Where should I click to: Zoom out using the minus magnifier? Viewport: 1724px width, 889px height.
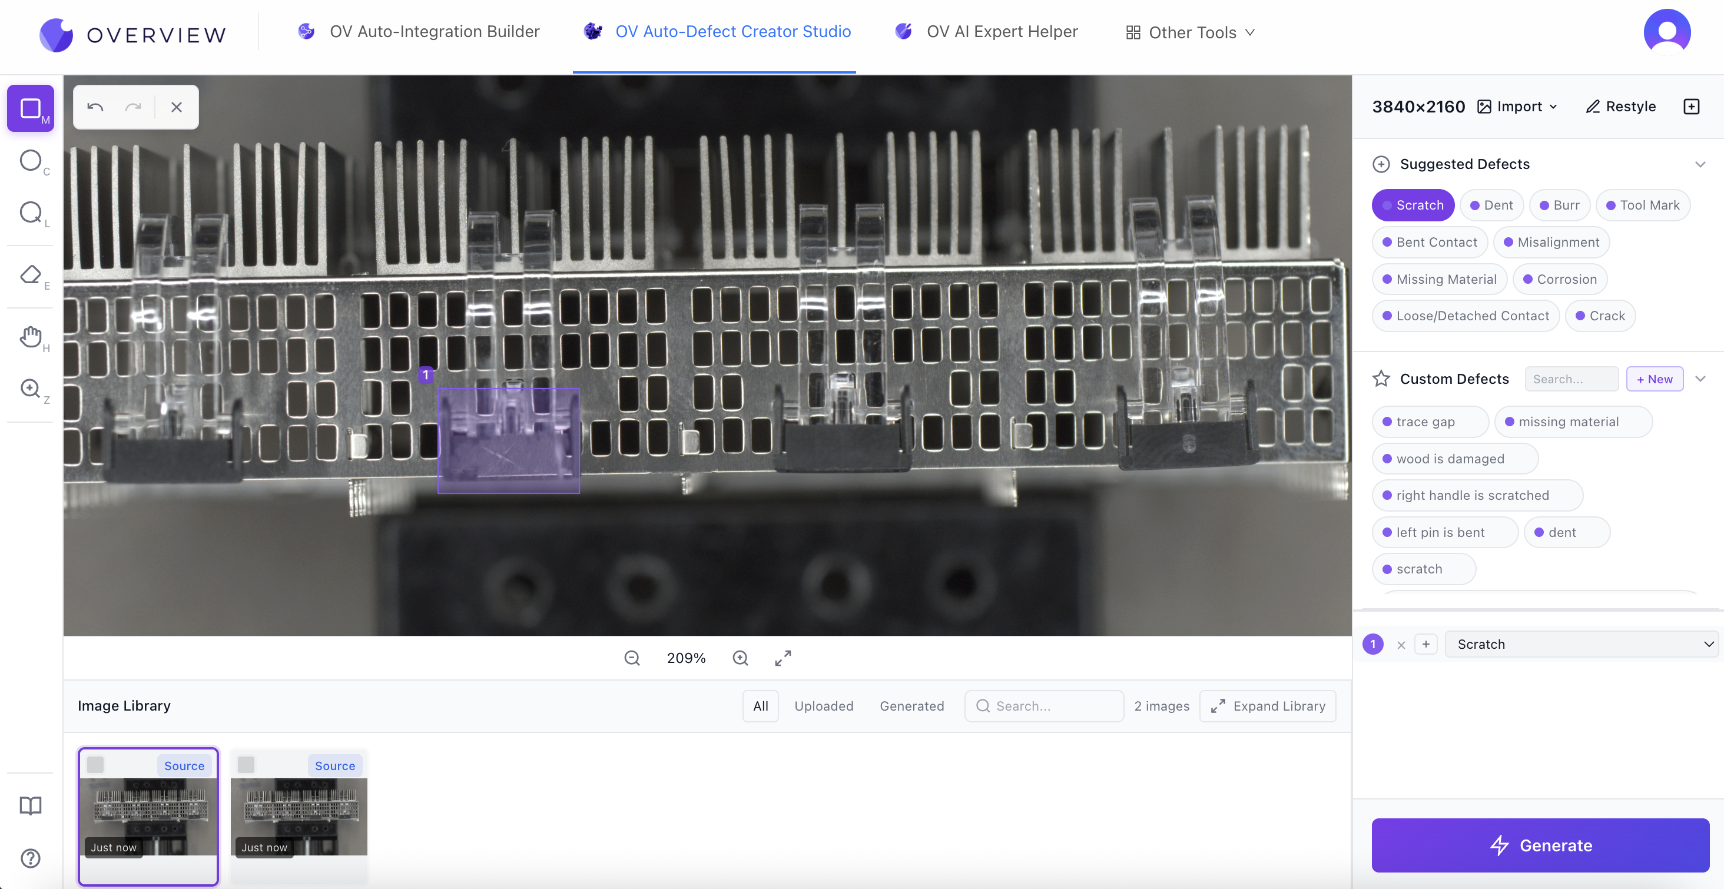632,658
